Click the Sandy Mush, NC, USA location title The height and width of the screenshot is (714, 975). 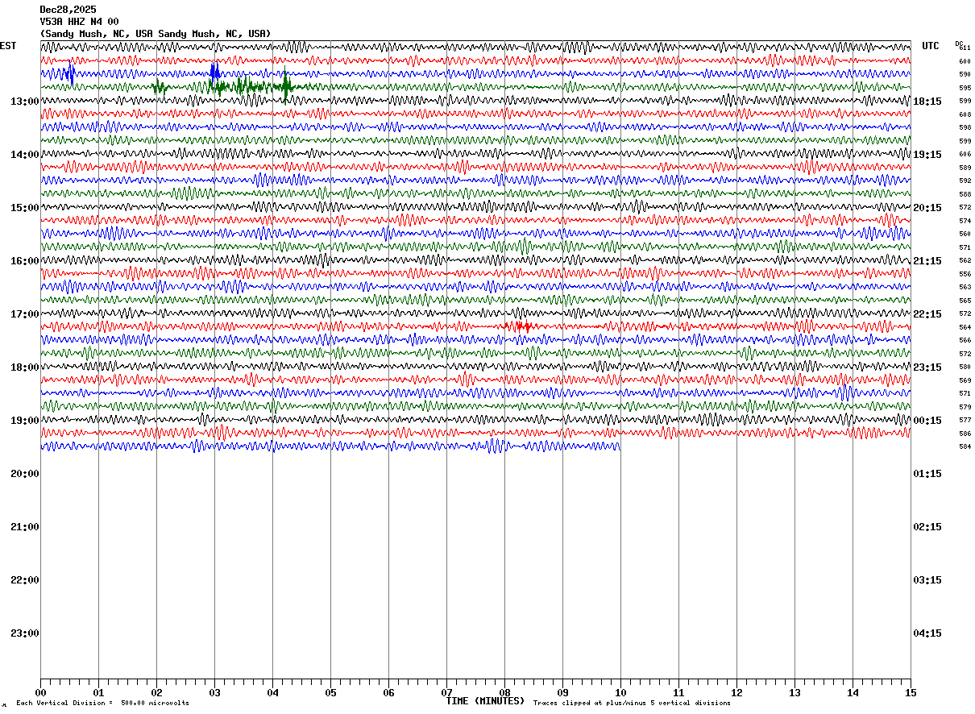[x=156, y=34]
